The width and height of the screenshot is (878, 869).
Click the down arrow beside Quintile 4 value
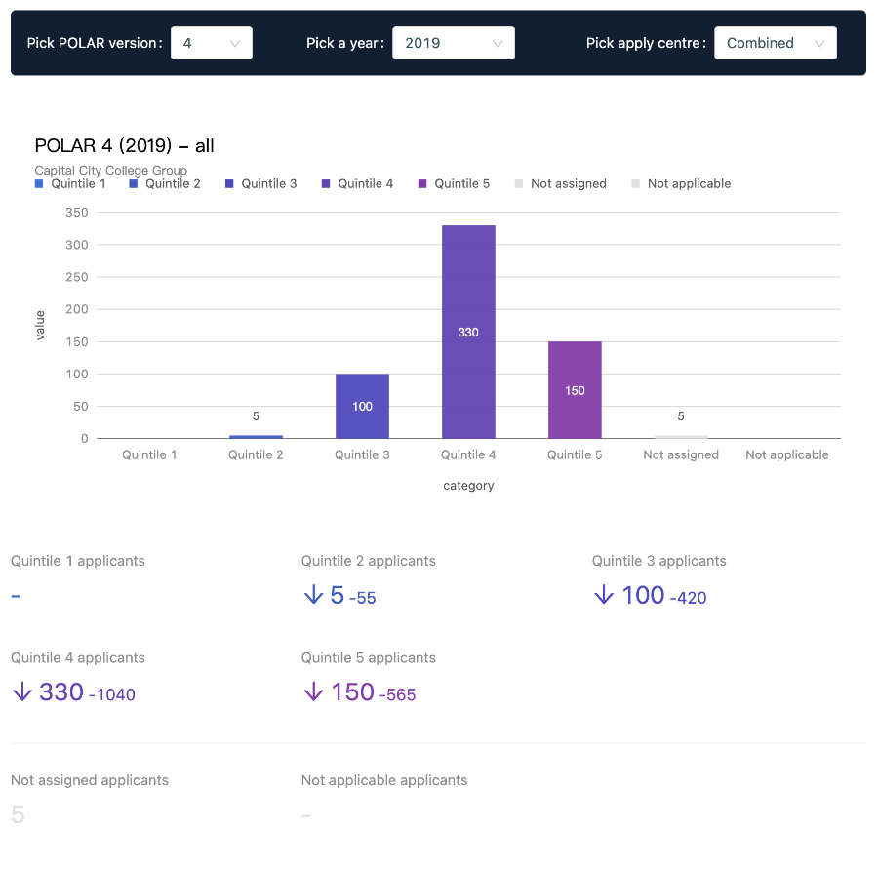coord(22,691)
